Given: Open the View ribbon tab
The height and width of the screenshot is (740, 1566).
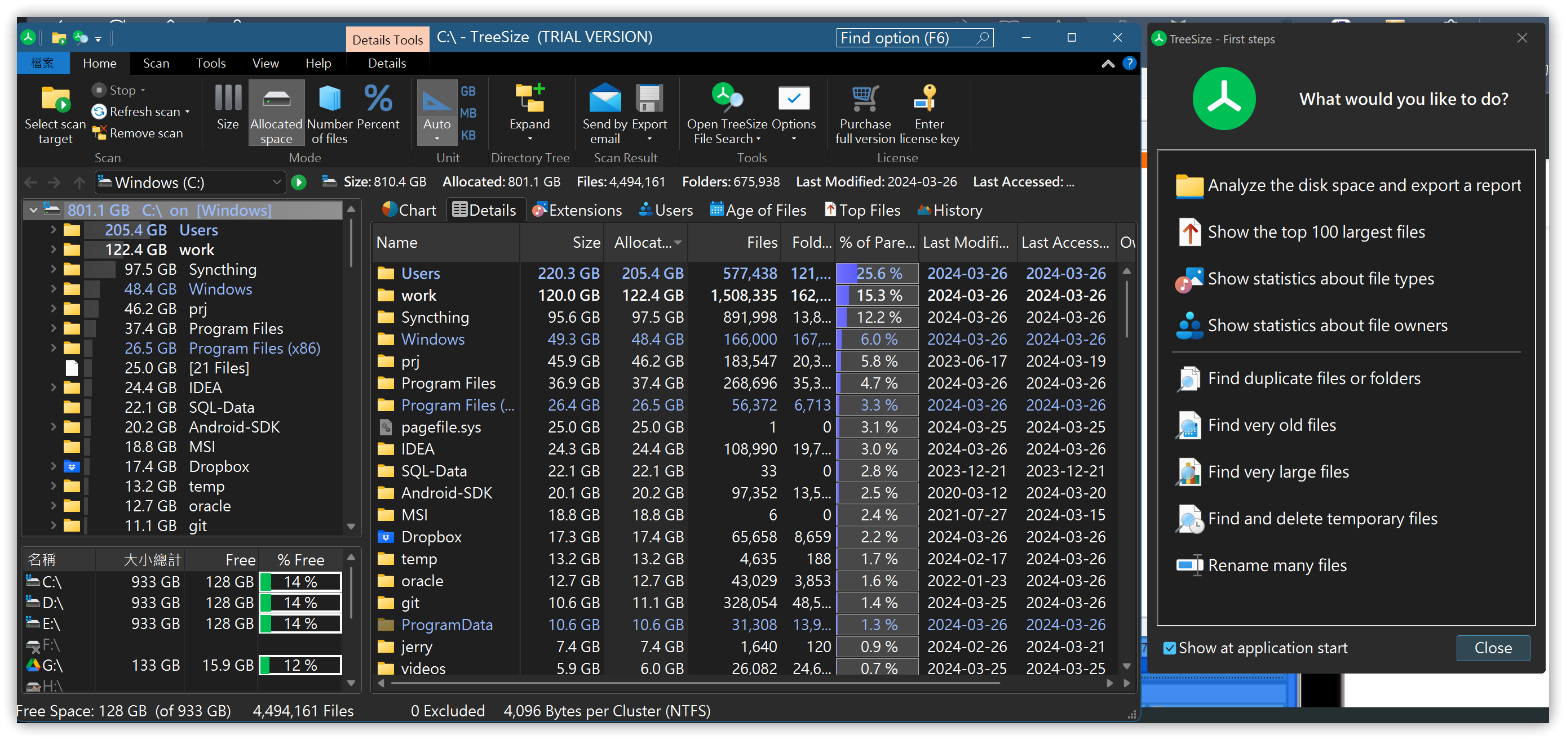Looking at the screenshot, I should [x=265, y=63].
